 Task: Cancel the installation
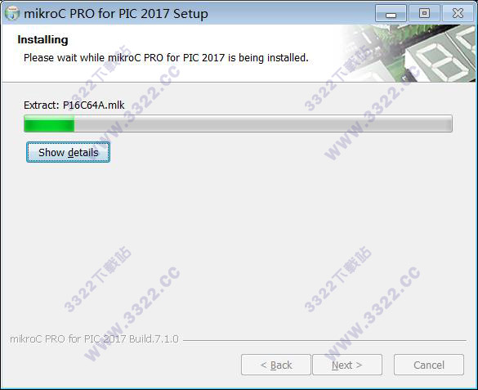(429, 365)
